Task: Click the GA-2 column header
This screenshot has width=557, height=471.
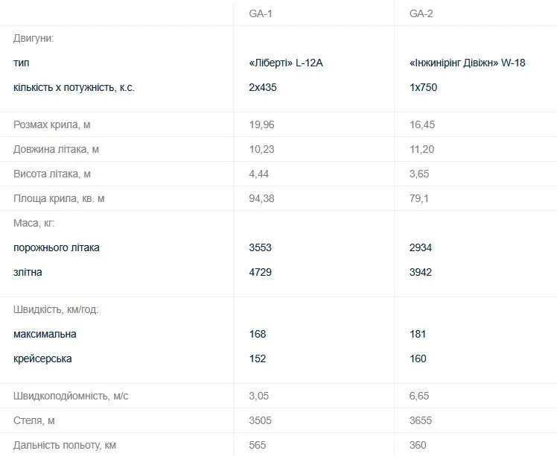Action: (x=421, y=13)
